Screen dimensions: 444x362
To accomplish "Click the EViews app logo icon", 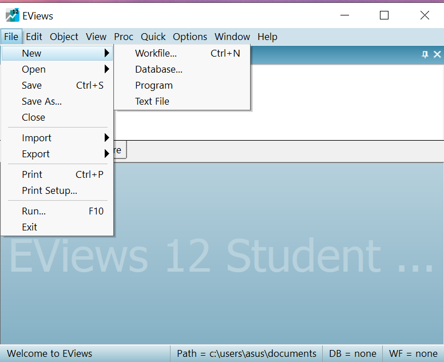I will (x=13, y=15).
